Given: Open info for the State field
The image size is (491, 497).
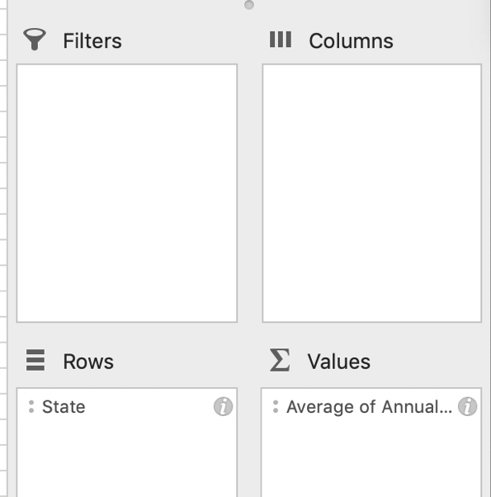Looking at the screenshot, I should pos(223,406).
